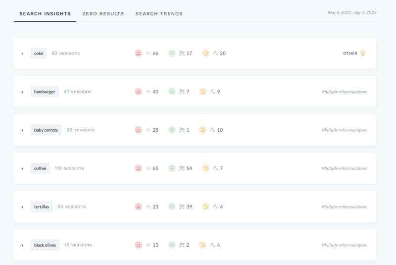The width and height of the screenshot is (396, 265).
Task: Click the red sad face in baby carrots row
Action: 138,130
